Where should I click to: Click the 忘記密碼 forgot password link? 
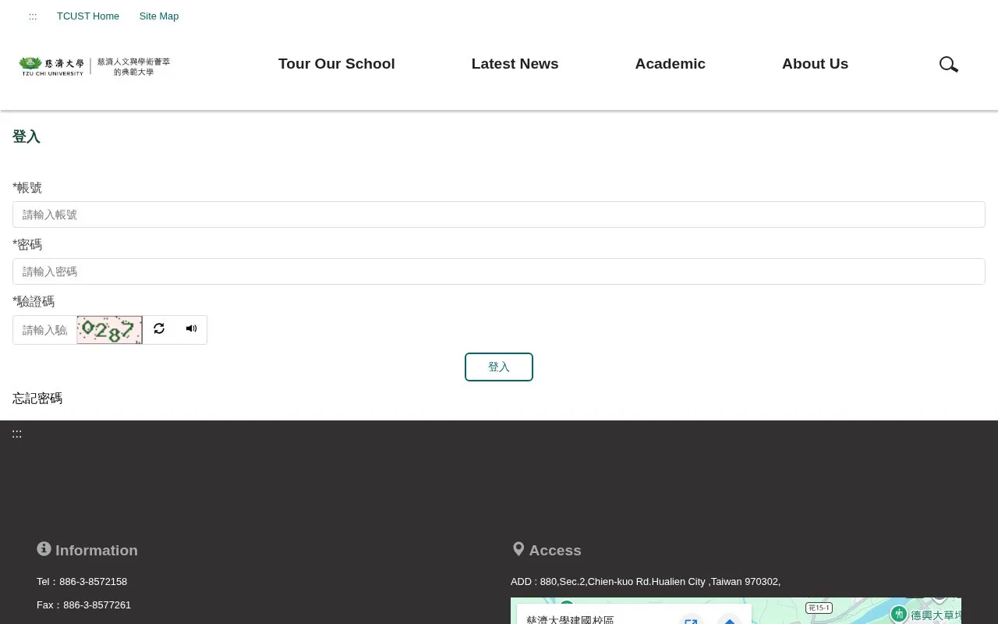(x=37, y=399)
